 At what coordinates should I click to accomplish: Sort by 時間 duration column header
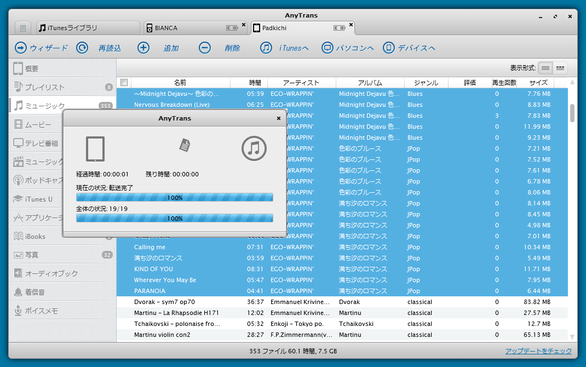coord(249,83)
